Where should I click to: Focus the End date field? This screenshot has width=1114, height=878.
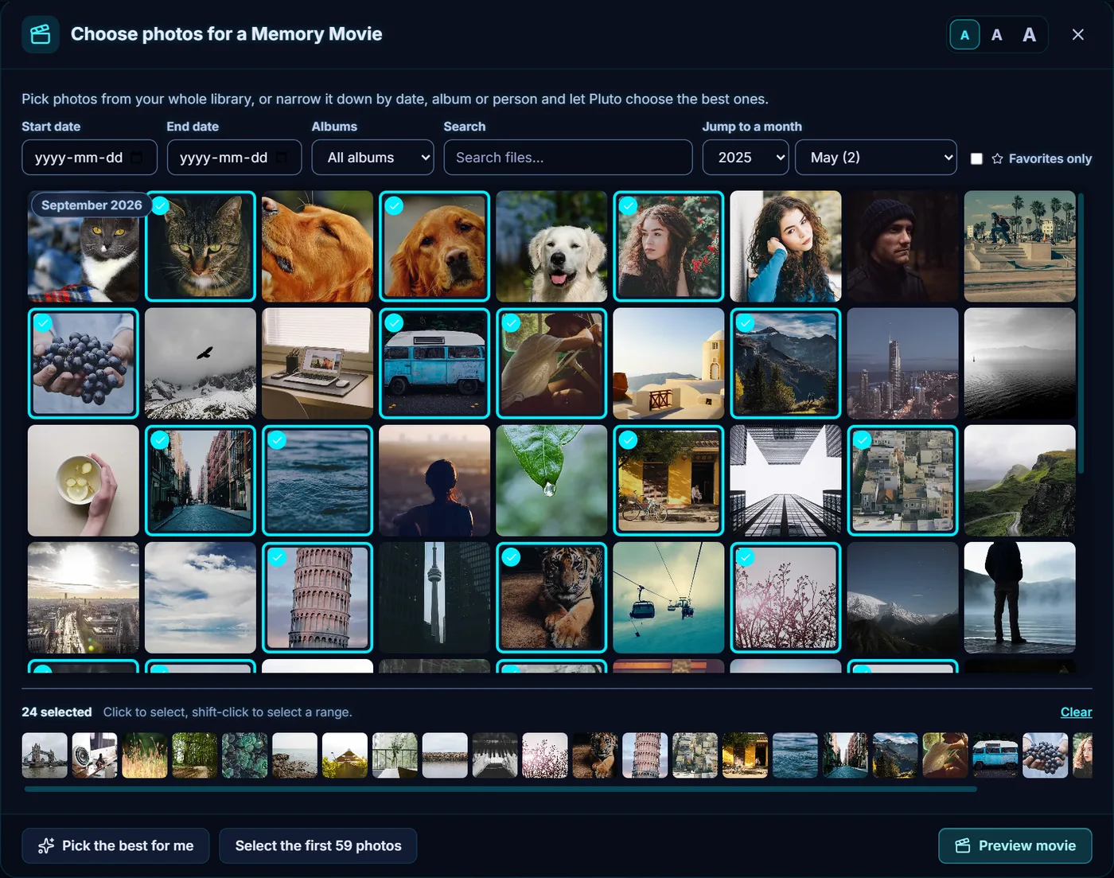pos(234,158)
